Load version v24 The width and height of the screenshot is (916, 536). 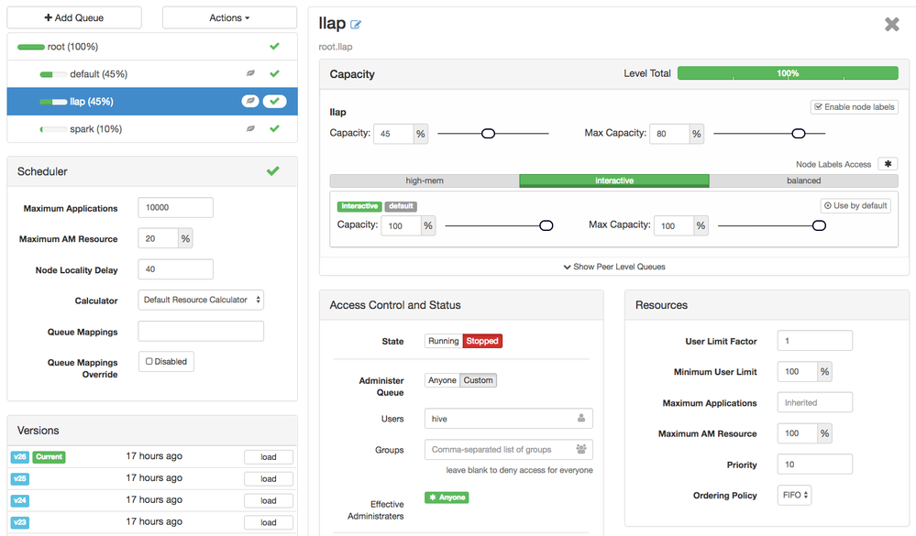(x=269, y=501)
